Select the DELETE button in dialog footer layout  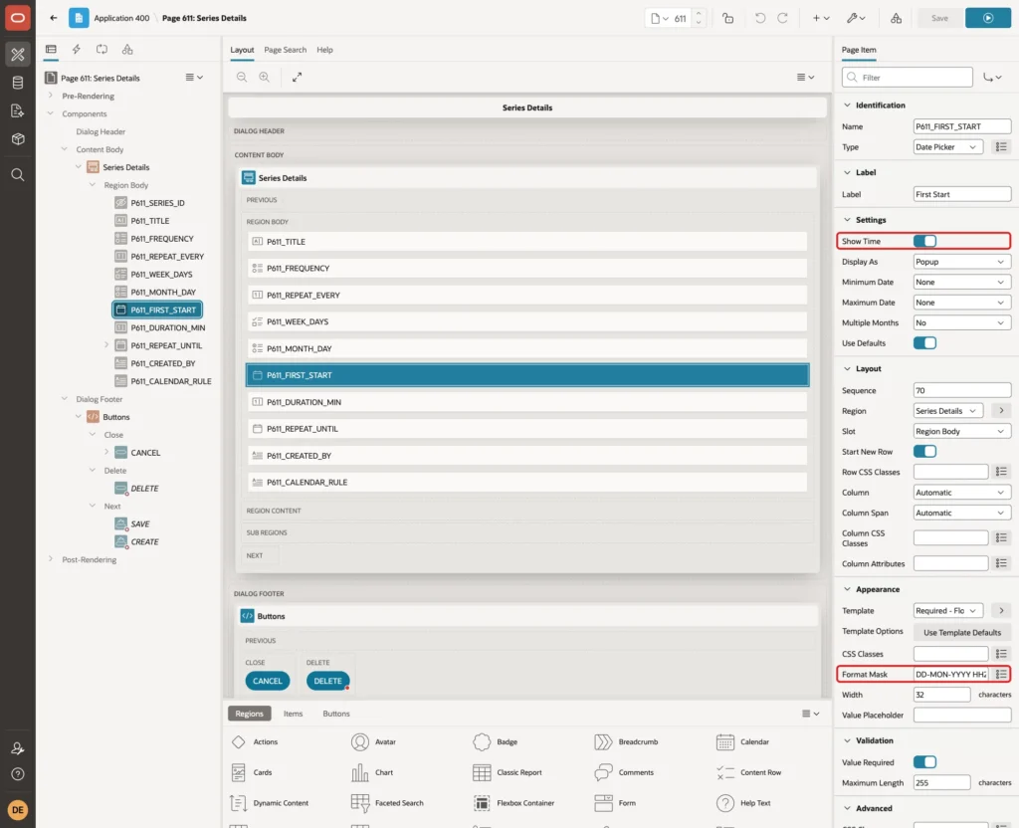point(327,681)
